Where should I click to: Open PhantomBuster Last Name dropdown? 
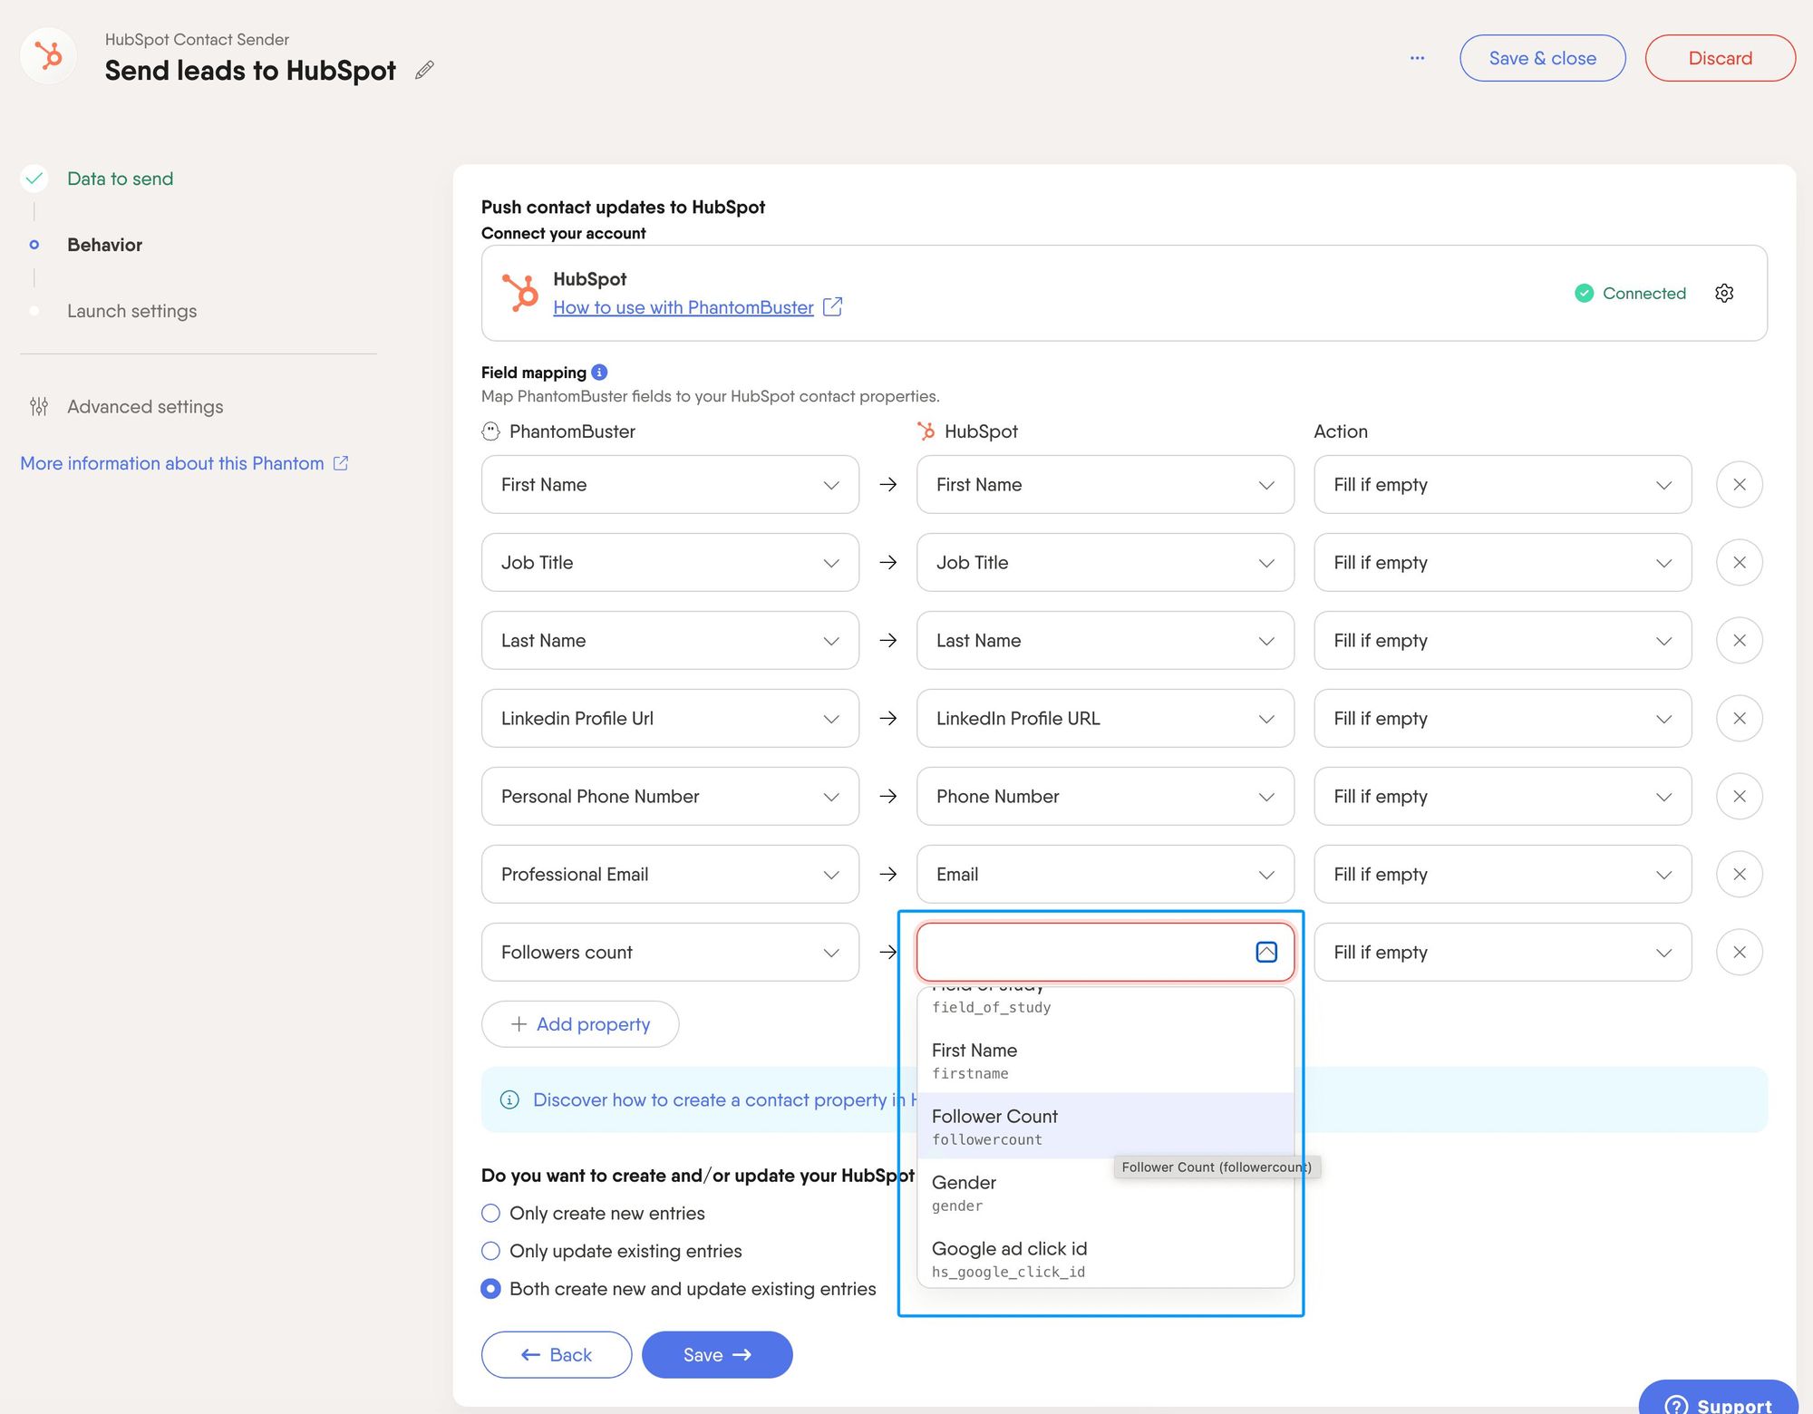(x=670, y=641)
